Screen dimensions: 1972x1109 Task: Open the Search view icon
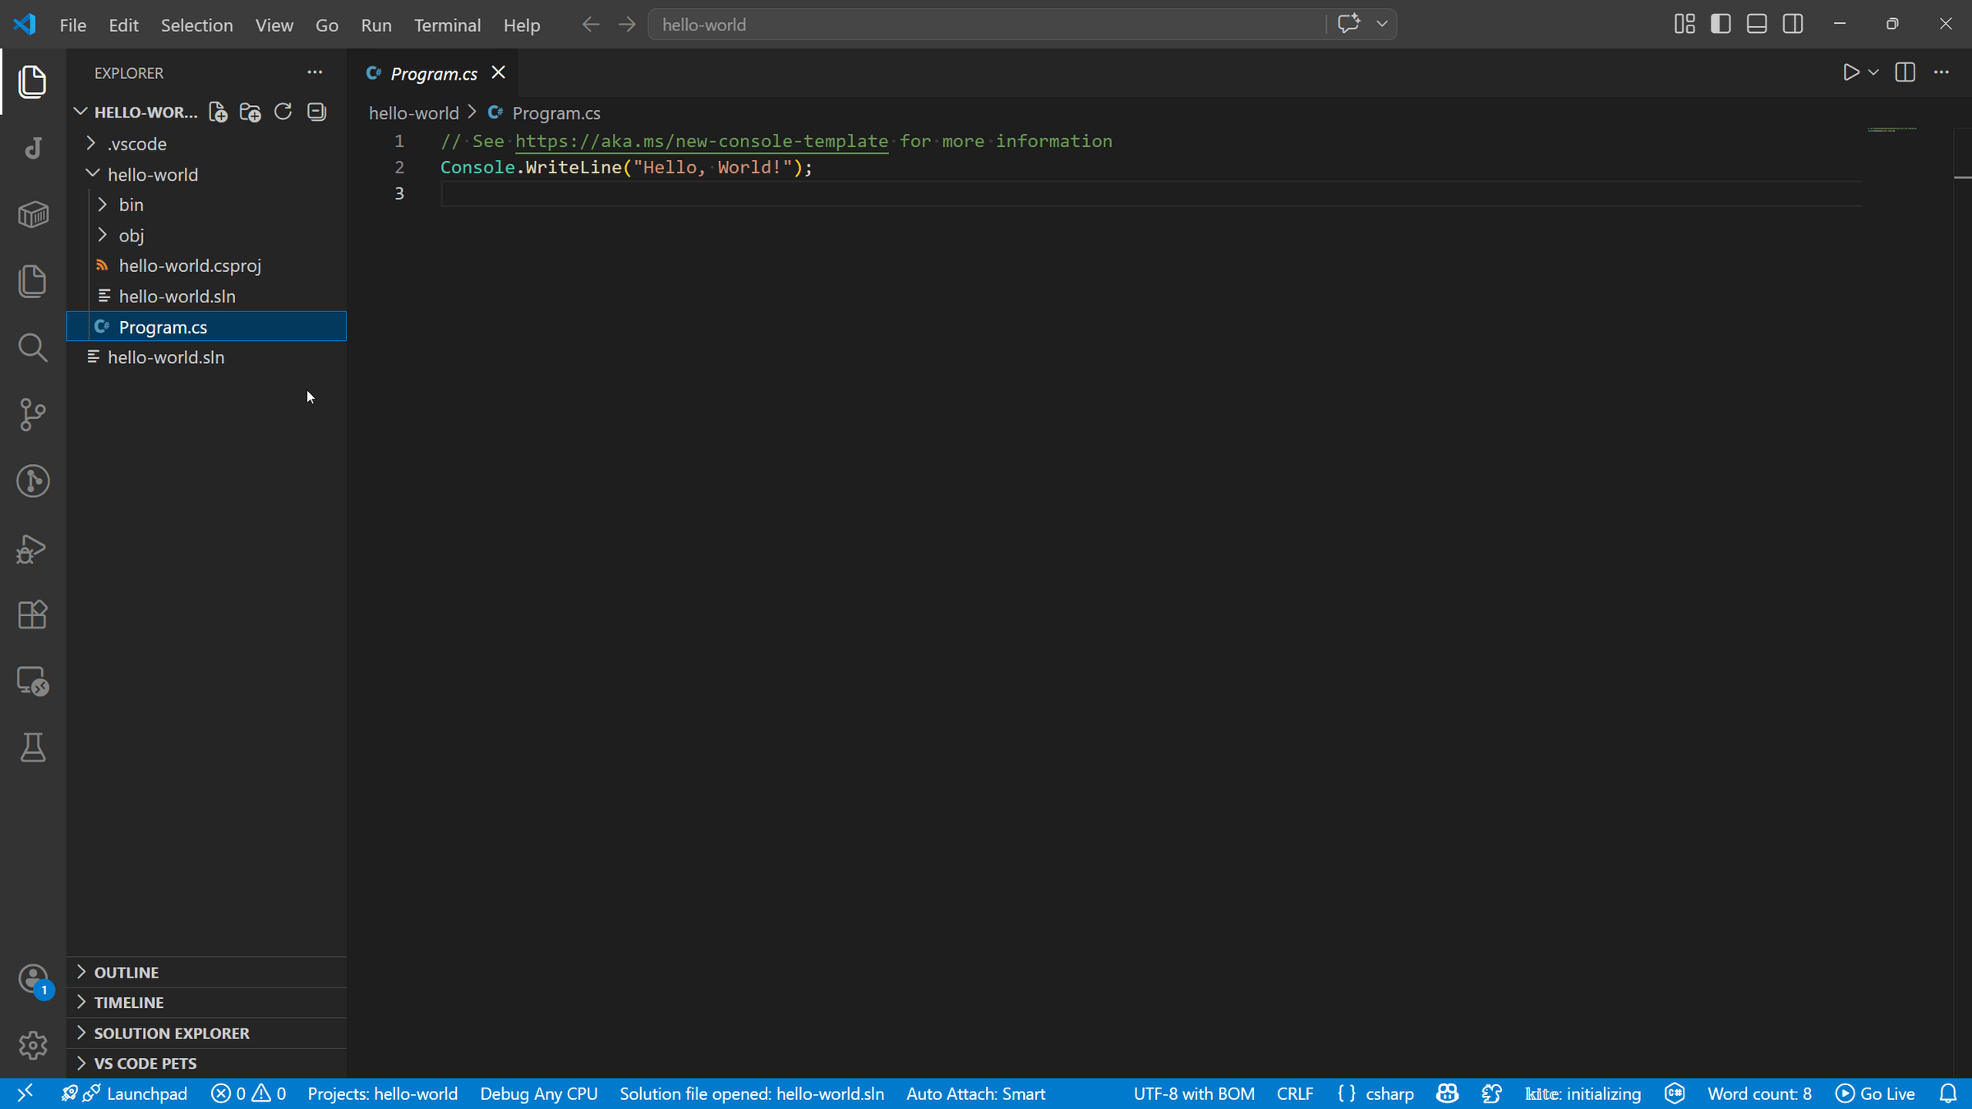[x=33, y=347]
